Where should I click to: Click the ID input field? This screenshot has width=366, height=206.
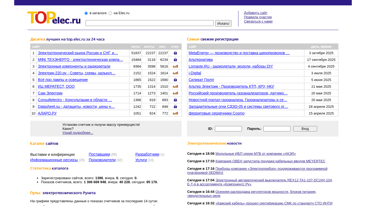pyautogui.click(x=228, y=129)
